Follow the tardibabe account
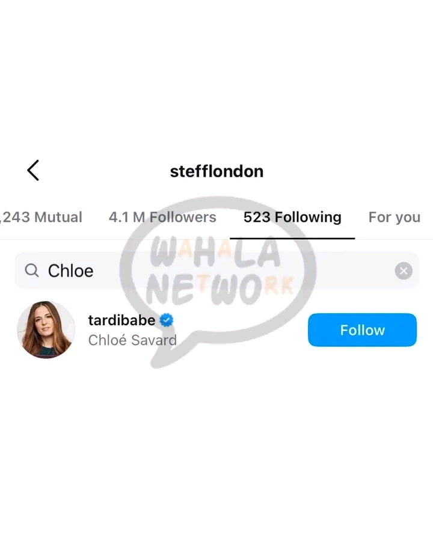 point(362,330)
